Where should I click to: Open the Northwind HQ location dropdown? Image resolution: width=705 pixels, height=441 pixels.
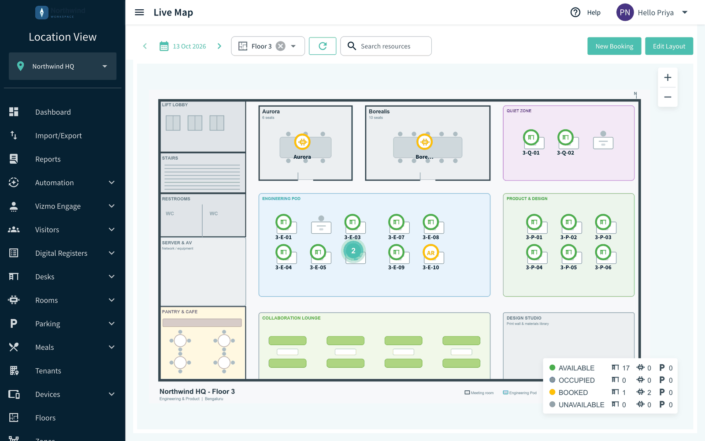[x=63, y=66]
